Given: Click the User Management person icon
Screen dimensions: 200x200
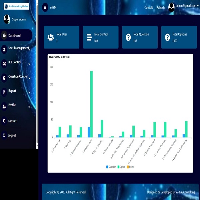Looking at the screenshot, I should [x=4, y=50].
